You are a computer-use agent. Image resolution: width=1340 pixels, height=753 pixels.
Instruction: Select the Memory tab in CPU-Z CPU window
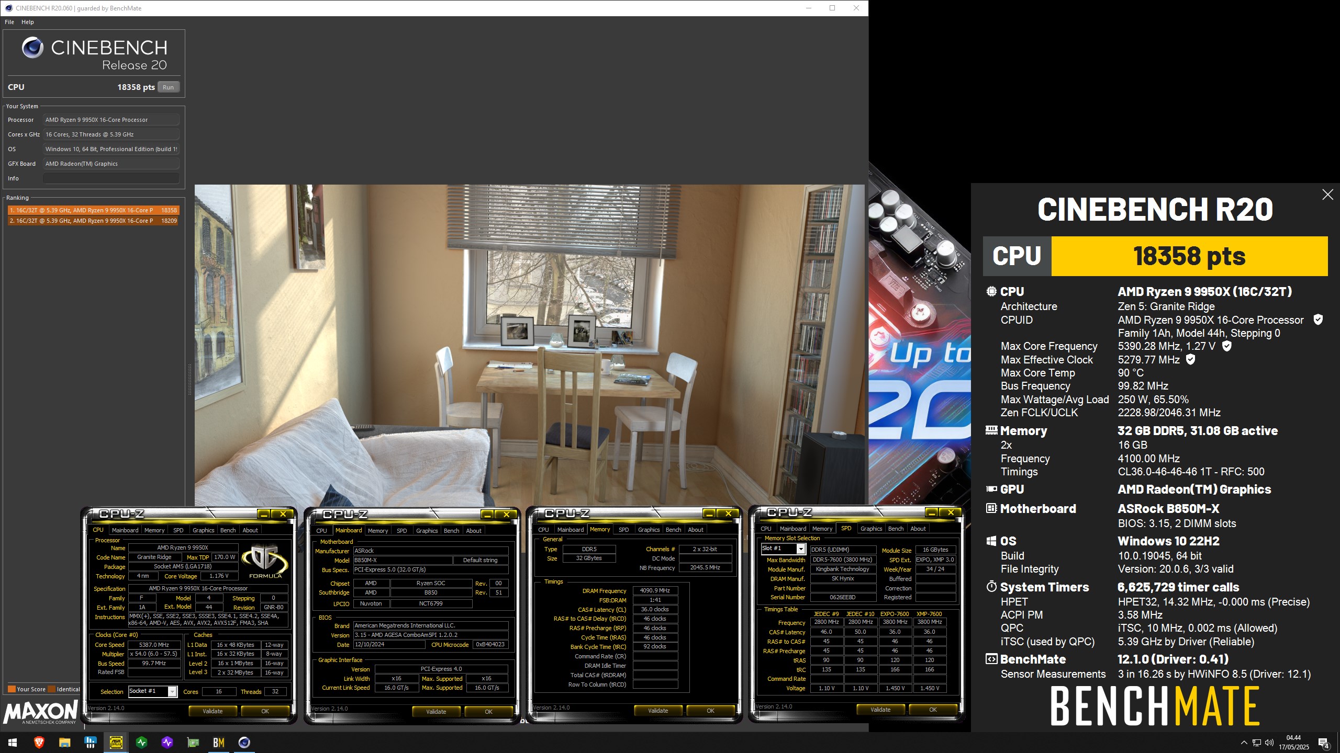[x=154, y=530]
